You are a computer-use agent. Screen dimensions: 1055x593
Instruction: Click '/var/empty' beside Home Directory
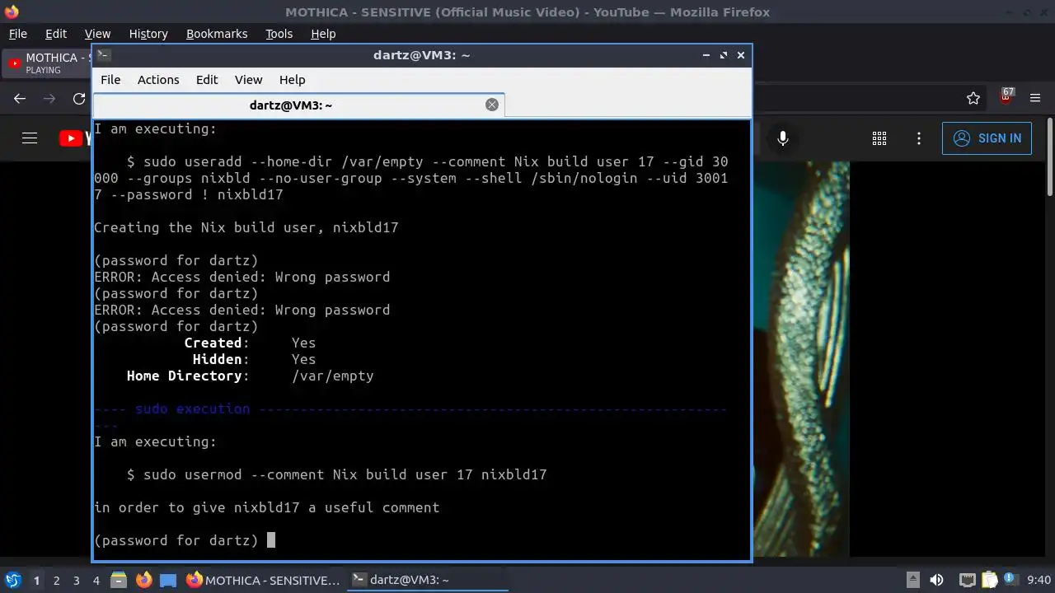coord(333,376)
